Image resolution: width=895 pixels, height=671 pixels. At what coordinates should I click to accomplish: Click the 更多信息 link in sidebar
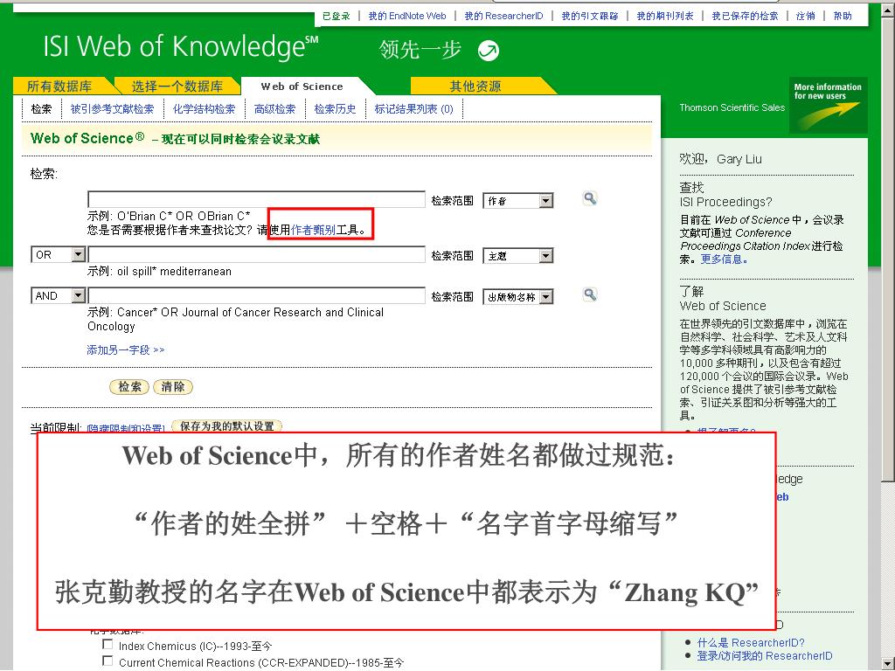tap(722, 259)
